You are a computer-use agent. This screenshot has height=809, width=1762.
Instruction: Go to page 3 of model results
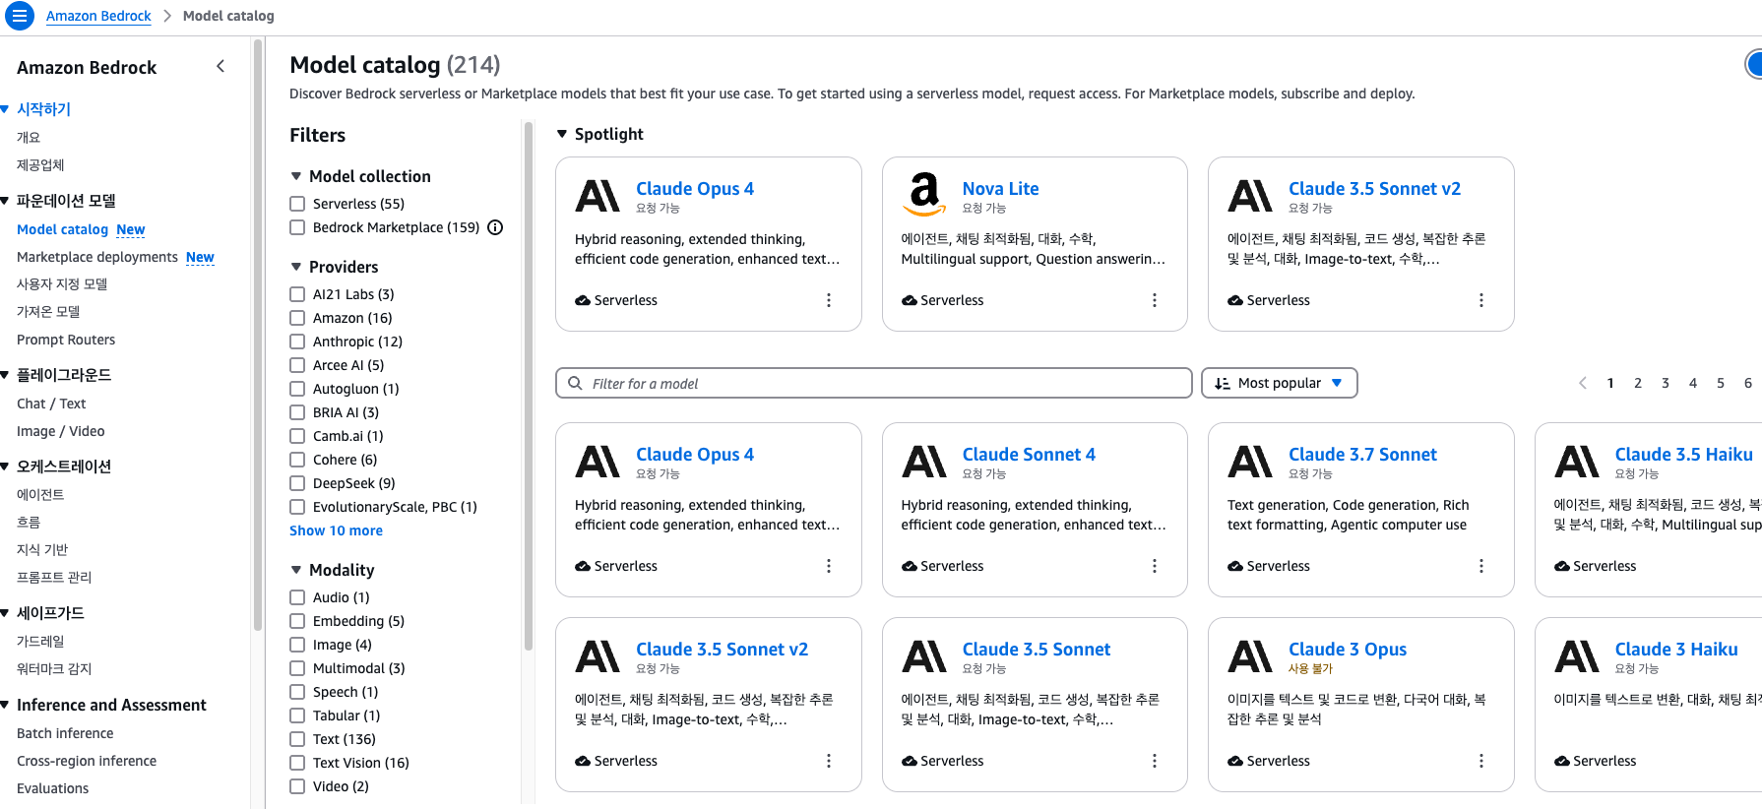click(x=1666, y=383)
